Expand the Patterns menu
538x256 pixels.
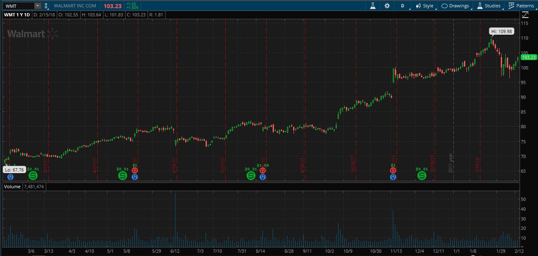(x=521, y=6)
